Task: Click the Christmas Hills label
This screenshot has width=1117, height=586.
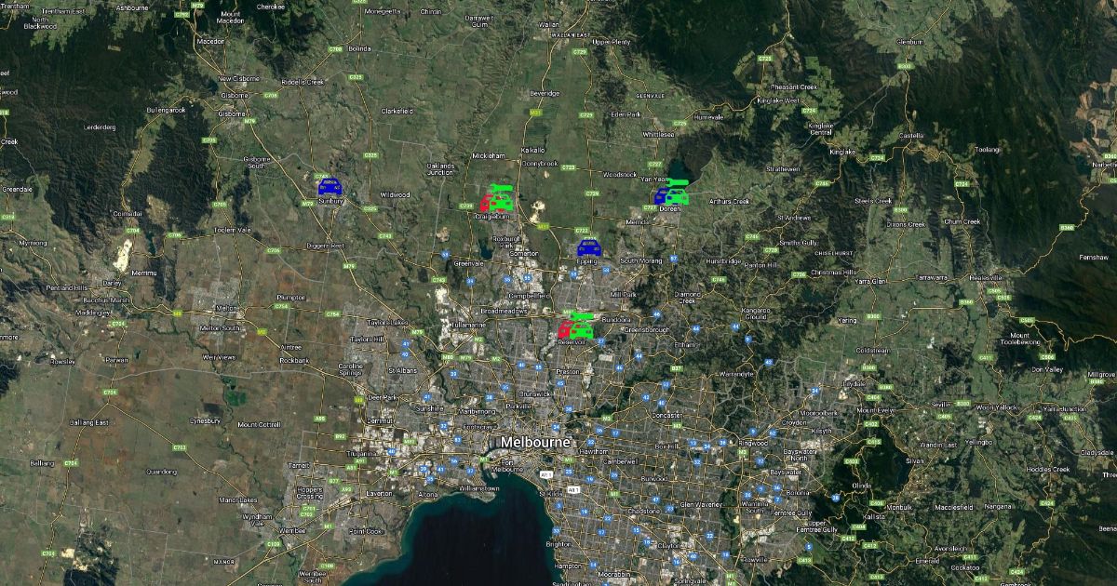Action: 833,272
